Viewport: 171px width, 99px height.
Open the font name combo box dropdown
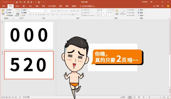coord(44,11)
